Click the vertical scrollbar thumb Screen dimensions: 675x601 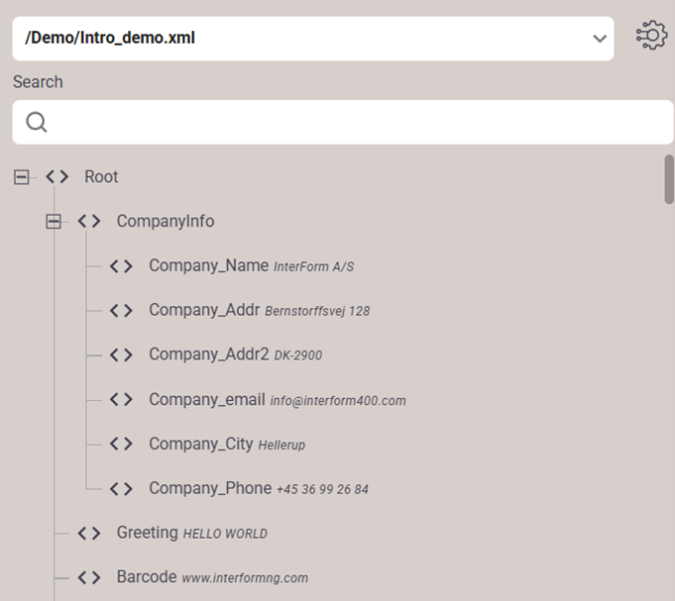(x=669, y=178)
